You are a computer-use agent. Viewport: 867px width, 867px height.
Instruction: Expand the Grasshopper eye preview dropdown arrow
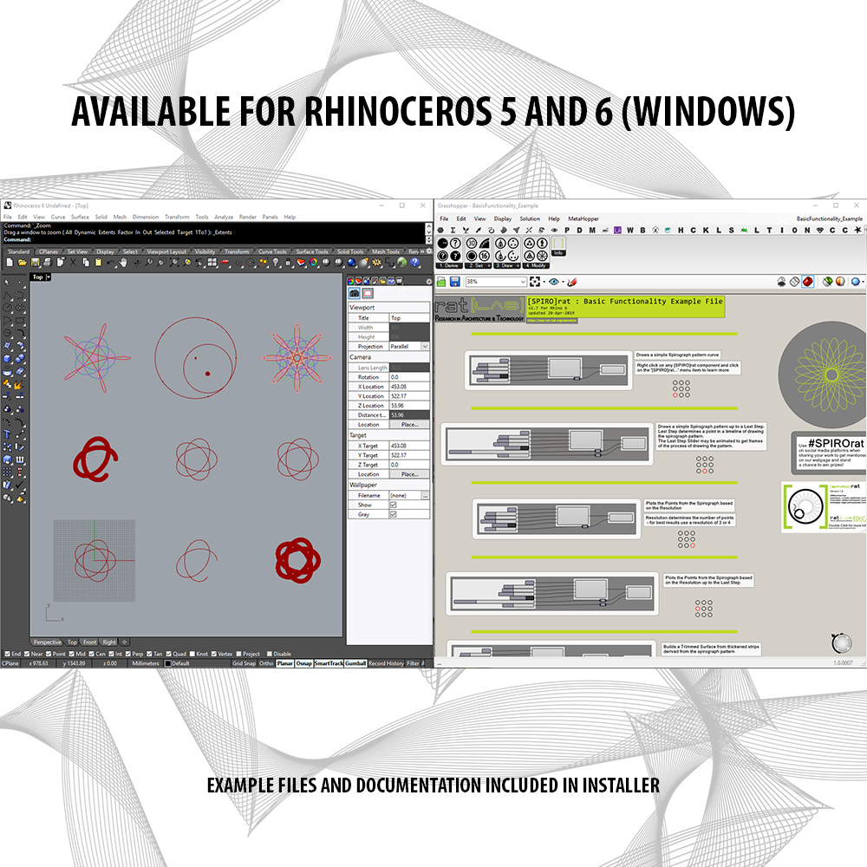563,282
